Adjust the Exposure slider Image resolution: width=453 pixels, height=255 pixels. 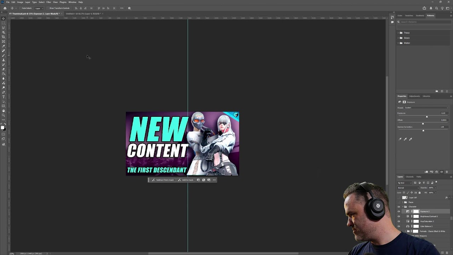[x=427, y=117]
